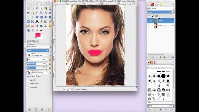Duplicate the selected layer
This screenshot has height=112, width=199.
point(164,57)
